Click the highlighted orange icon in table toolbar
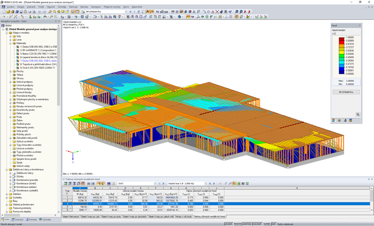374x226 pixels. 234,183
